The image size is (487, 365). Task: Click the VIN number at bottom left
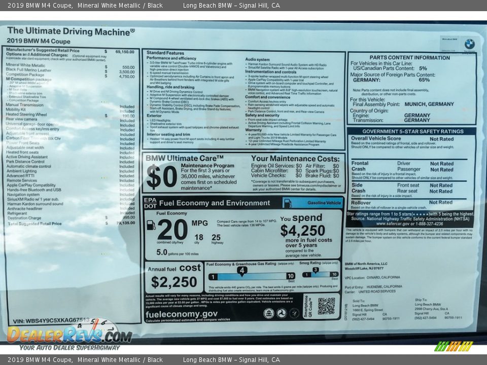tap(51, 321)
